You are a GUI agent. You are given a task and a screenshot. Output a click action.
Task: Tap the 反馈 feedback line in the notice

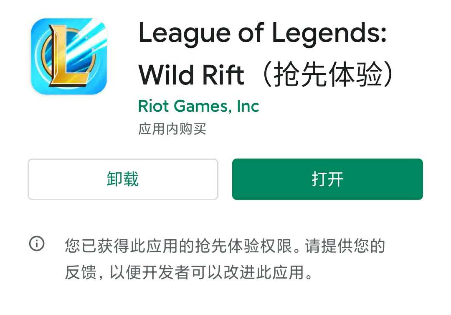point(189,272)
